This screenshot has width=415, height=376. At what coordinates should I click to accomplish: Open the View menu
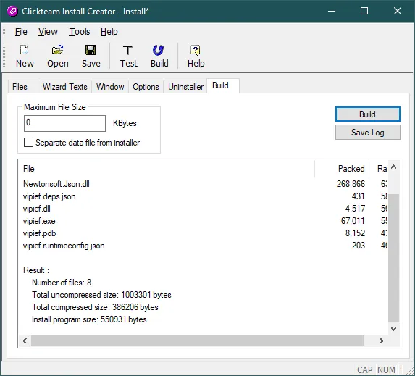tap(48, 32)
